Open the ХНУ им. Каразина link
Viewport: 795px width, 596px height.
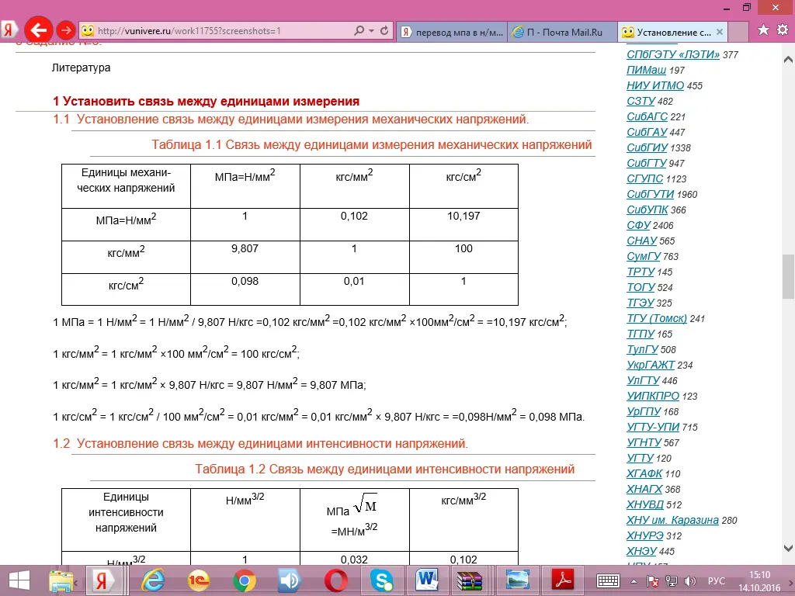click(x=672, y=520)
